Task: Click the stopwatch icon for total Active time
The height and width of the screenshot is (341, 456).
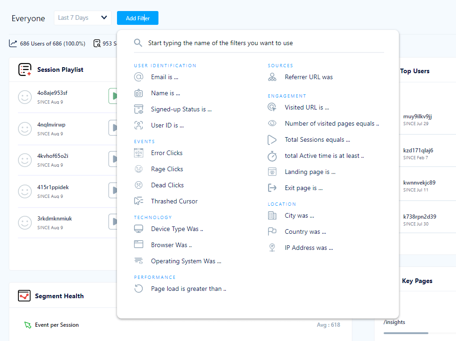Action: (272, 156)
